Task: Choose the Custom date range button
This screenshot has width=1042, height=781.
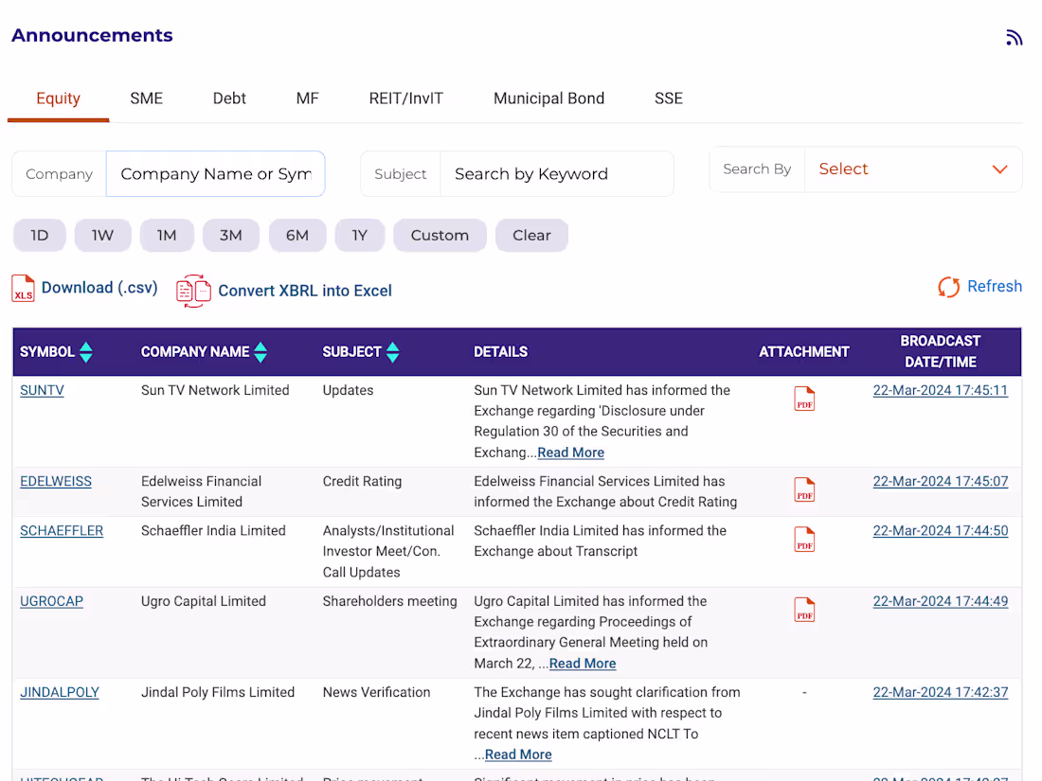Action: click(x=440, y=235)
